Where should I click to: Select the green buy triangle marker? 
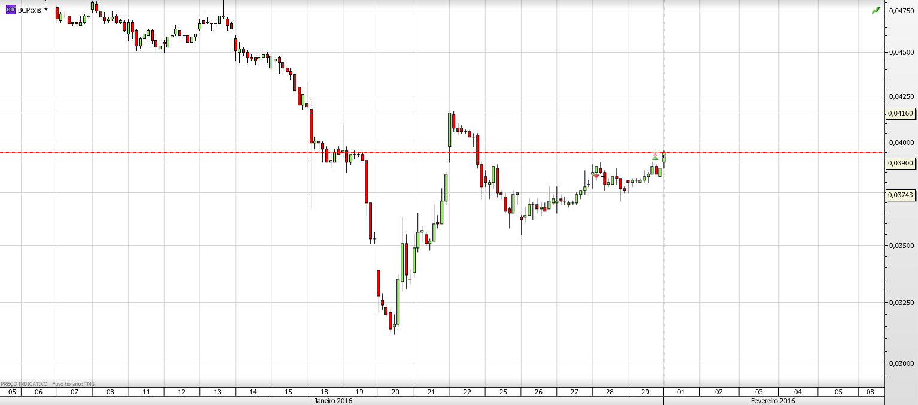pos(655,158)
